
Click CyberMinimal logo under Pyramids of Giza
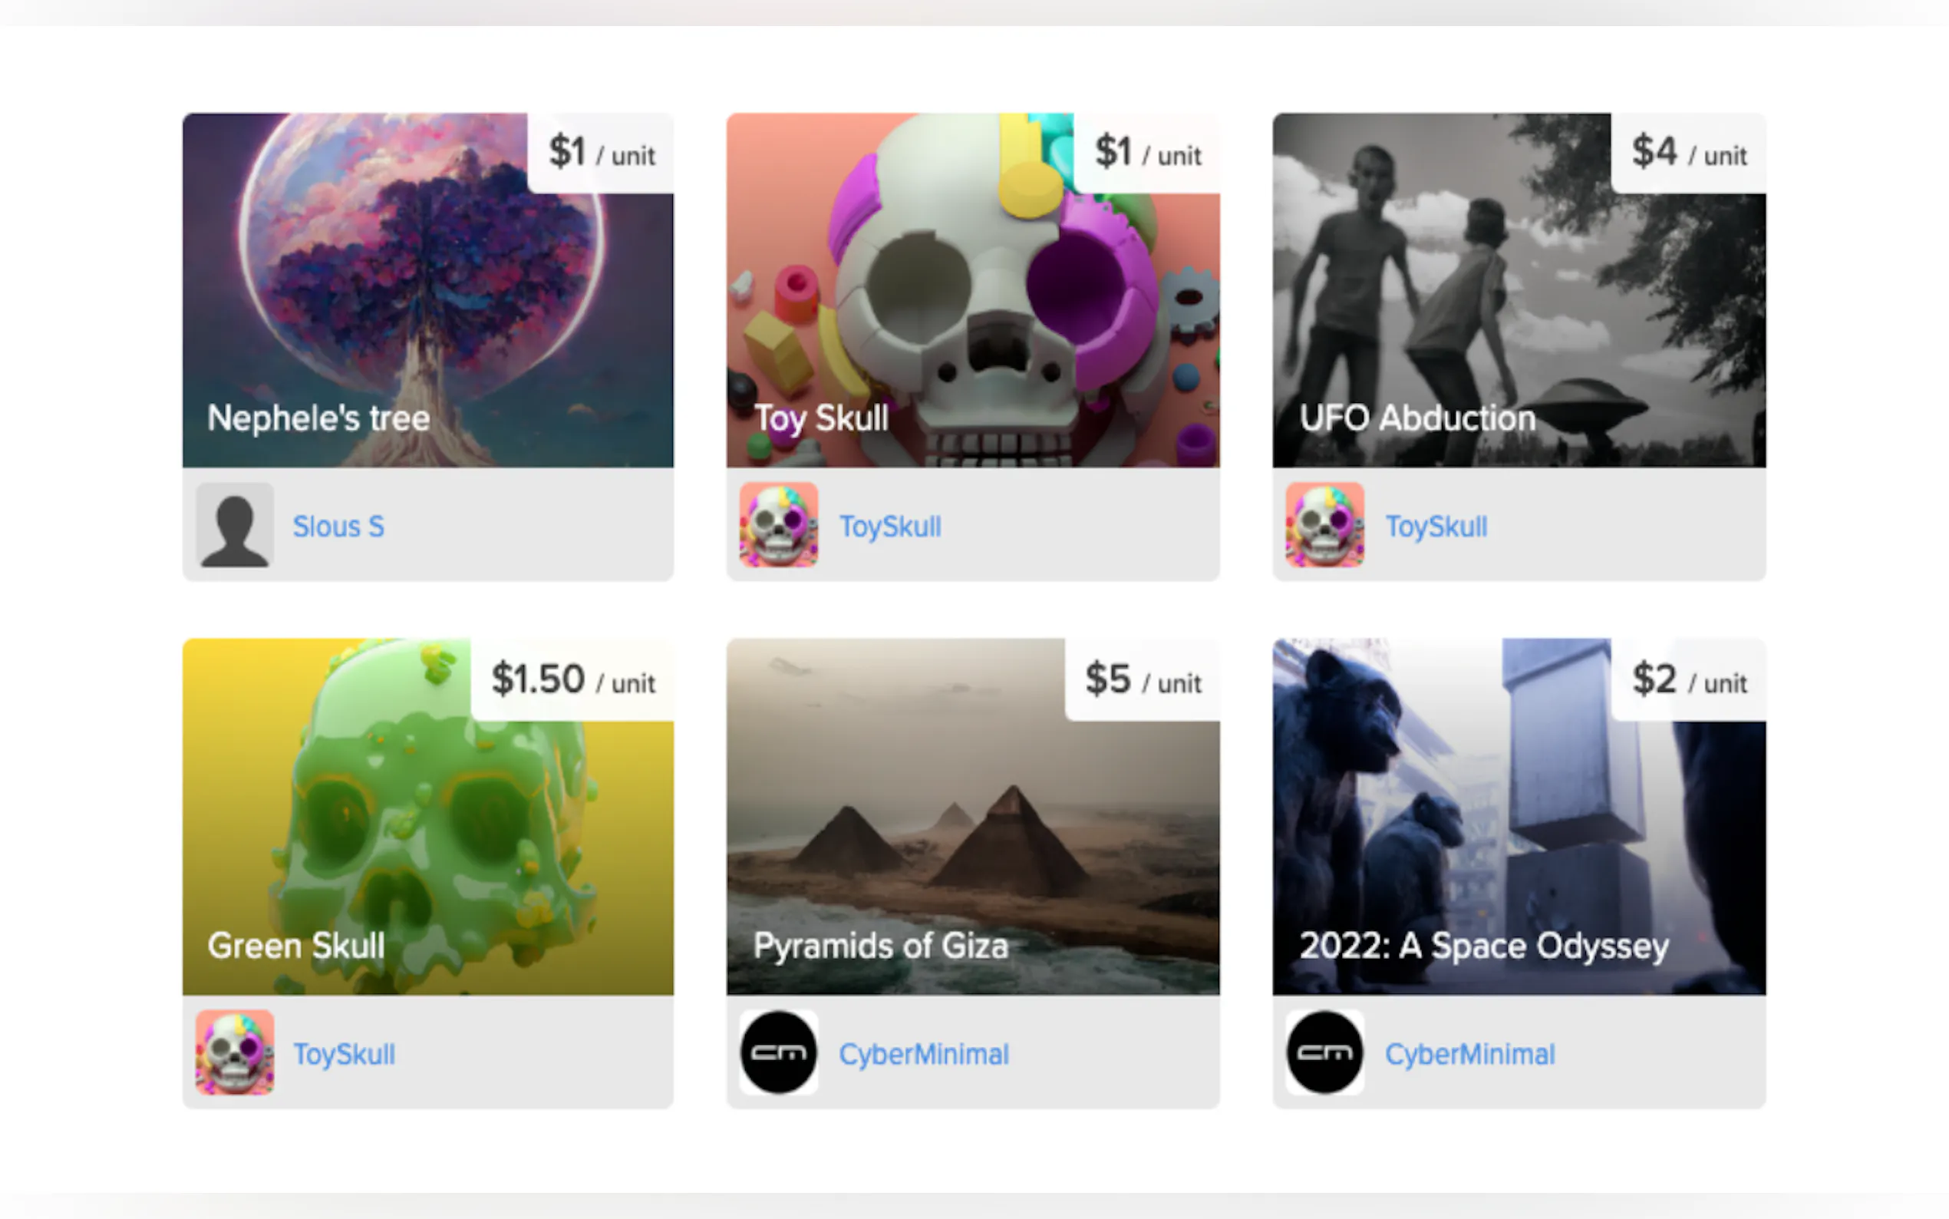click(778, 1052)
